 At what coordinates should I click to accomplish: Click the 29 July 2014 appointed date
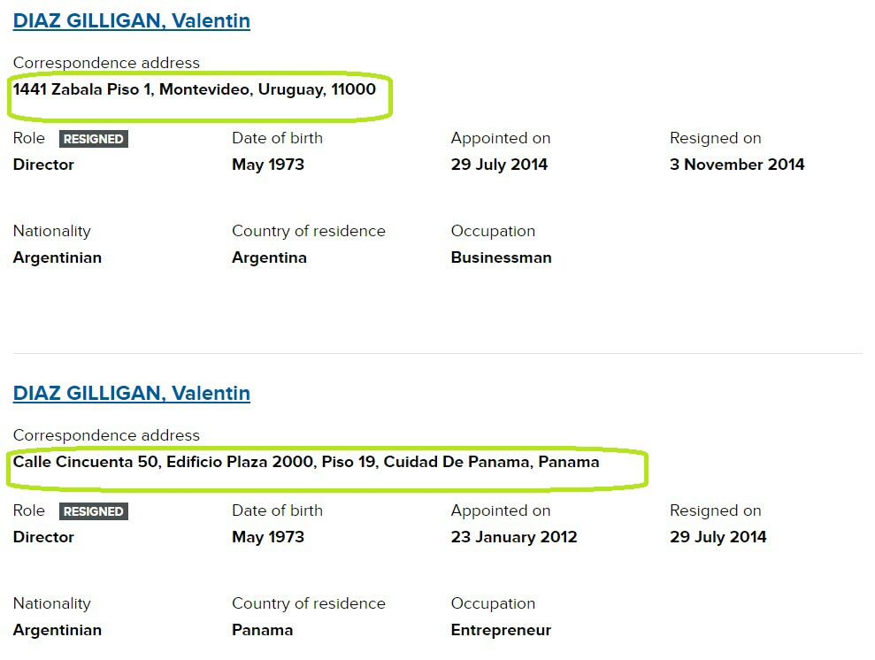pyautogui.click(x=499, y=165)
